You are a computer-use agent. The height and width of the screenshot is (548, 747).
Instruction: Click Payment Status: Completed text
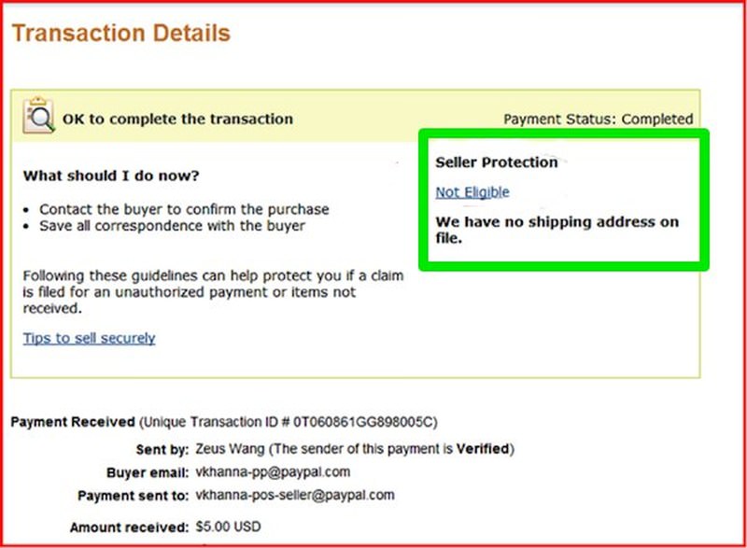pos(598,119)
